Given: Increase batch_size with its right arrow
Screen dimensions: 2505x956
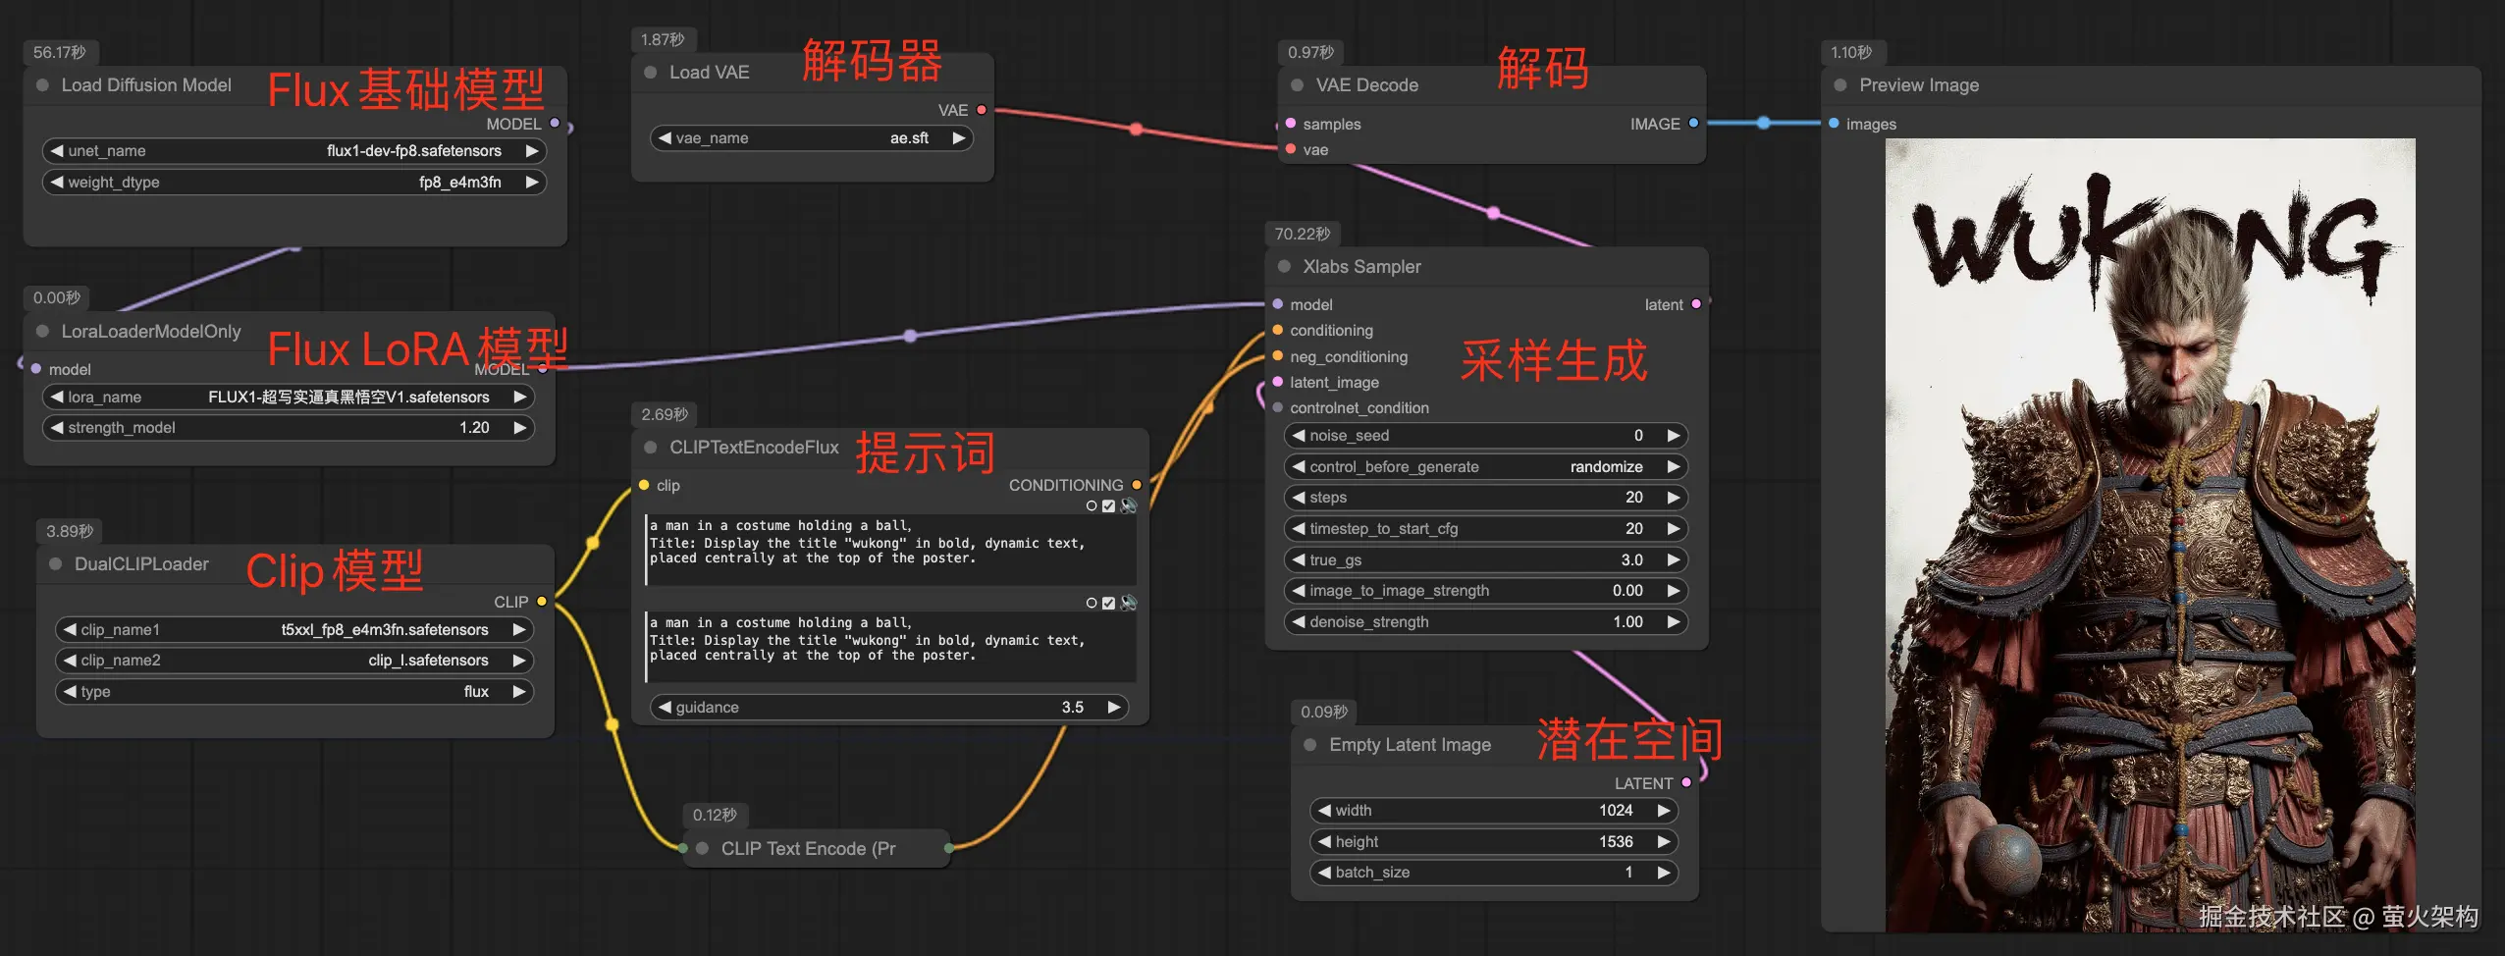Looking at the screenshot, I should (x=1664, y=873).
